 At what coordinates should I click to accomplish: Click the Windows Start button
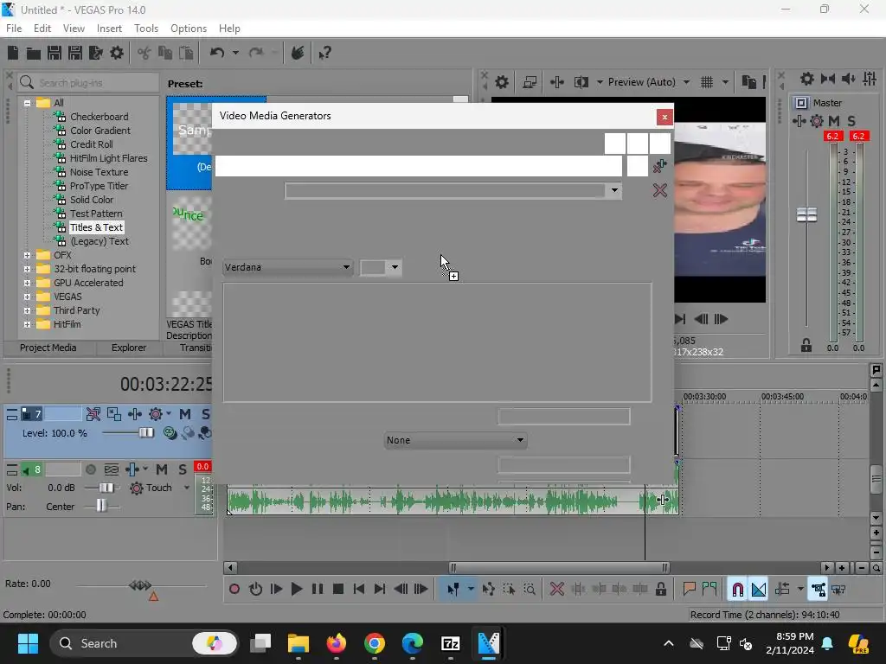point(28,643)
